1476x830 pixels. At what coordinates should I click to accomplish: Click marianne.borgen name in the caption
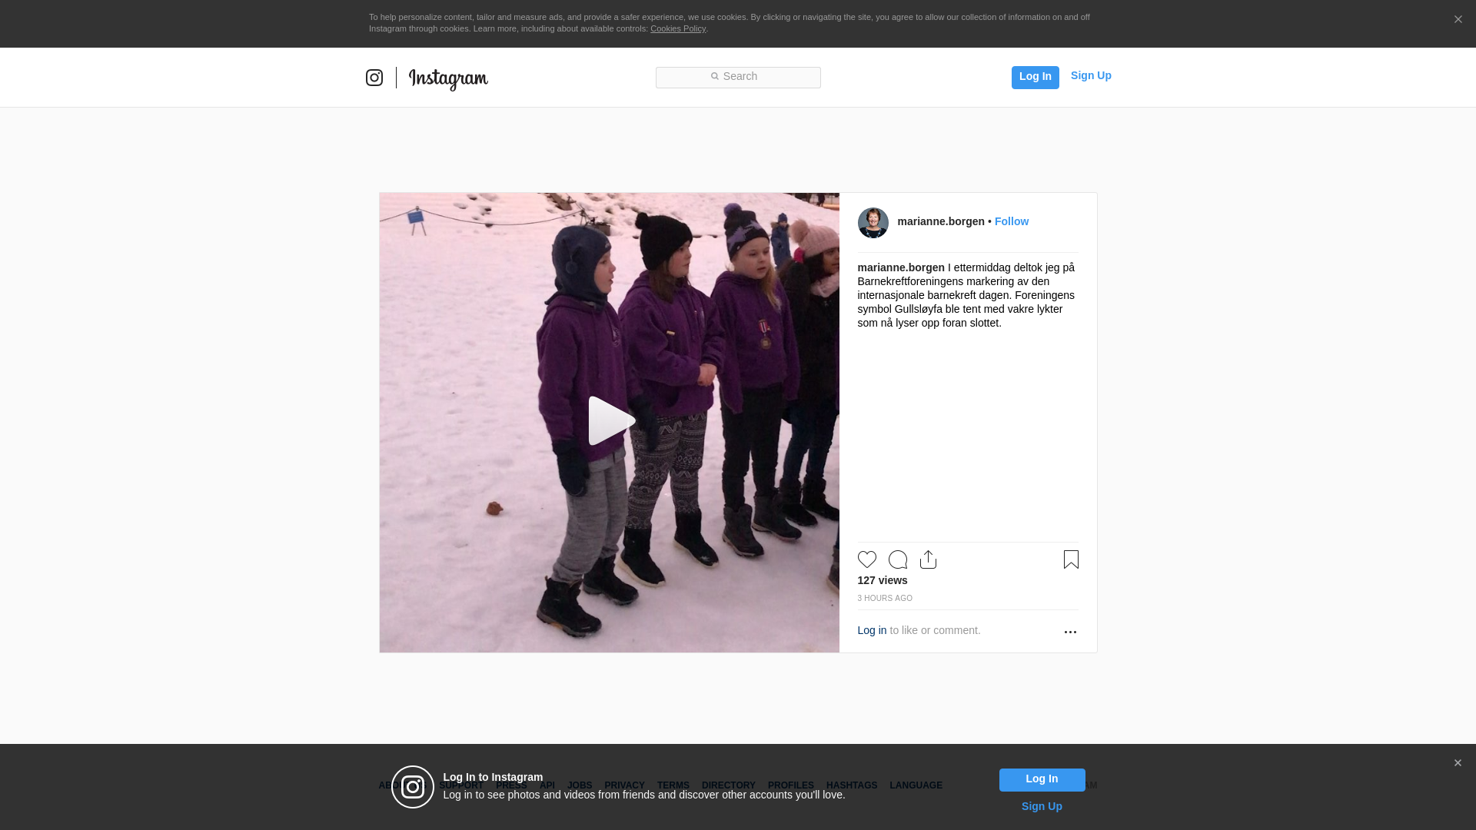pyautogui.click(x=901, y=267)
